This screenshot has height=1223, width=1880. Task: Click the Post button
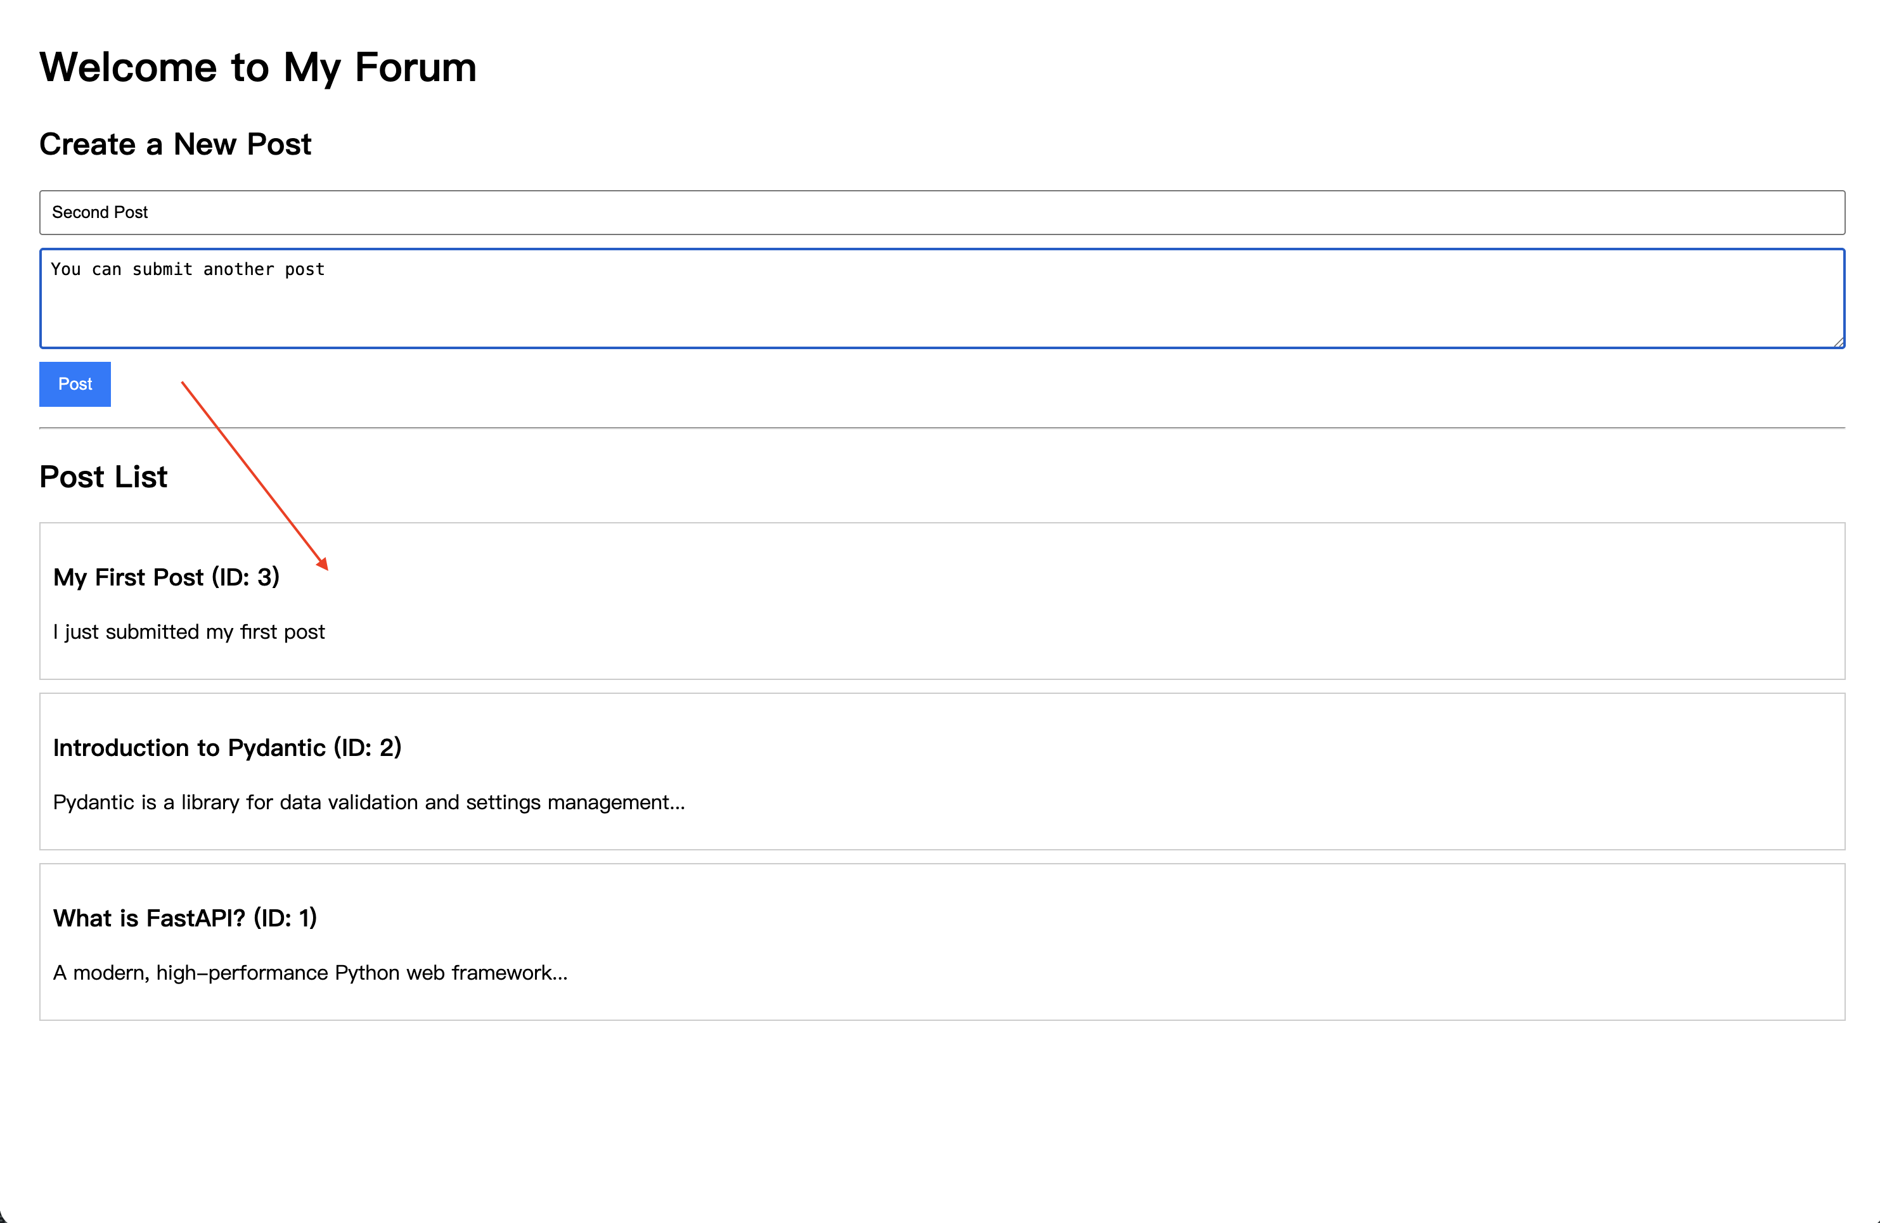point(75,385)
